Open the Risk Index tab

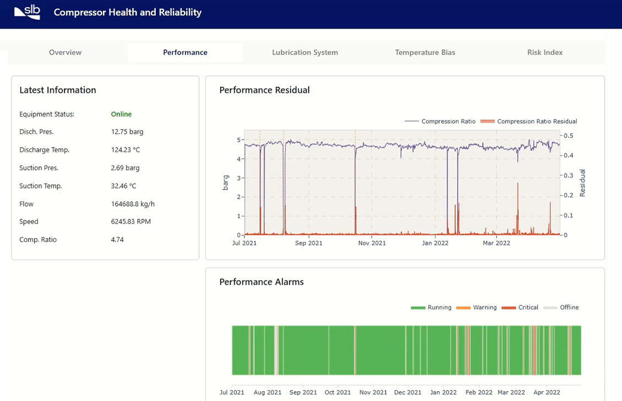[544, 52]
